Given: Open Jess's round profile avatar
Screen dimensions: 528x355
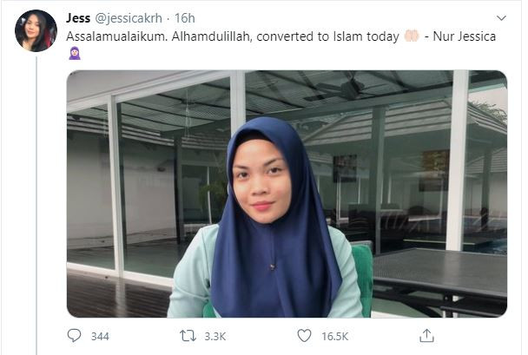Looking at the screenshot, I should [36, 30].
